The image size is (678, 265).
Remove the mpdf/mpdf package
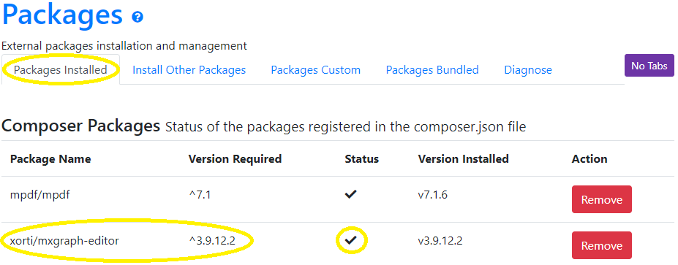tap(601, 200)
